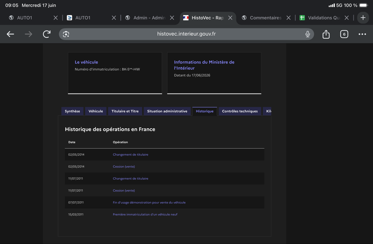Screen dimensions: 373x244
Task: Close the HistoVec tab
Action: pos(230,18)
